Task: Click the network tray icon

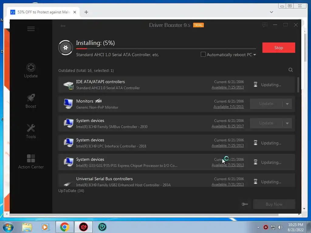Action: 273,227
